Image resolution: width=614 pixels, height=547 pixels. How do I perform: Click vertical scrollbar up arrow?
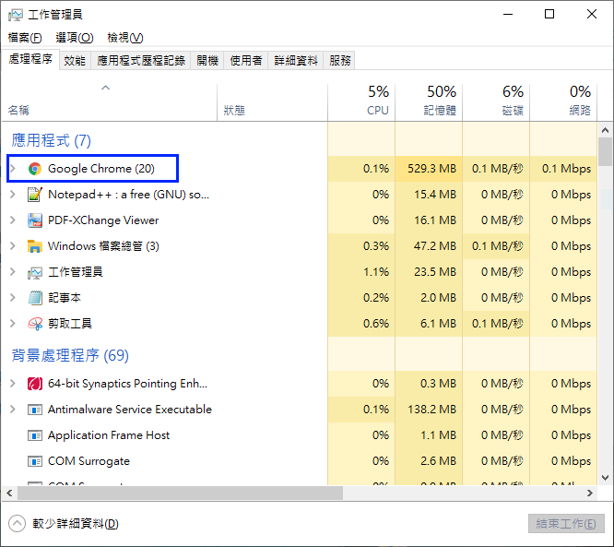606,130
